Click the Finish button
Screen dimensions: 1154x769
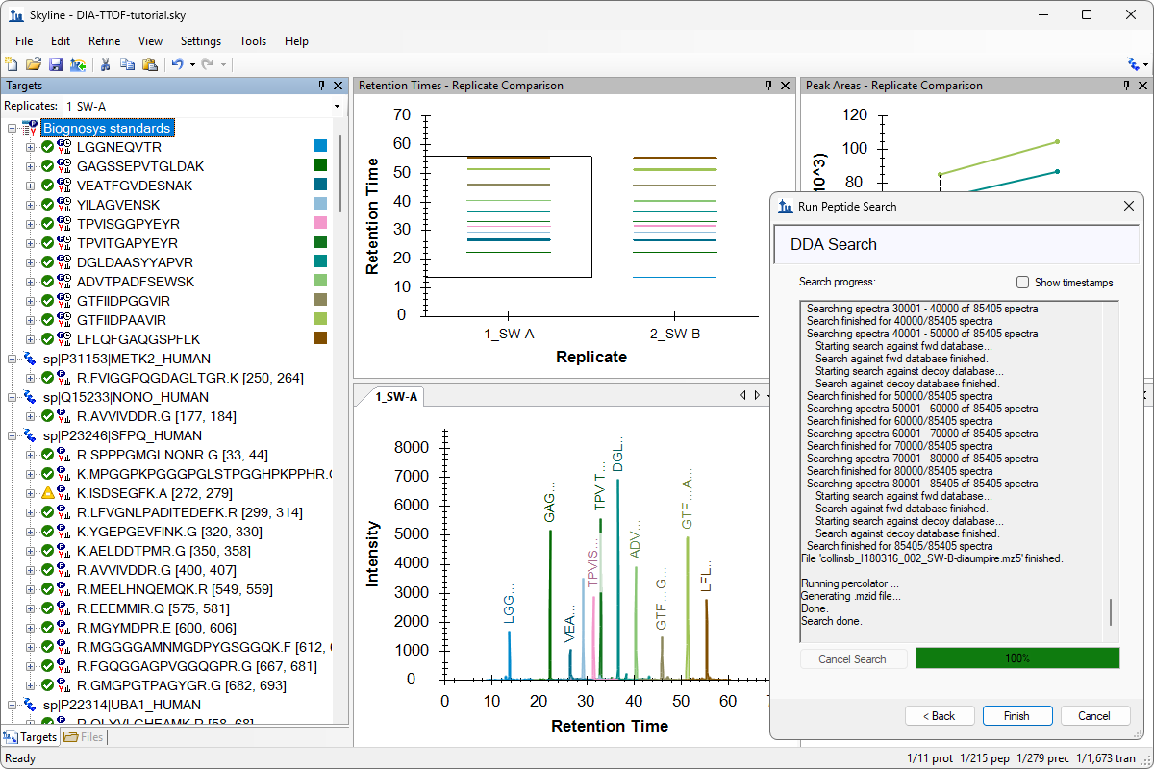[1017, 716]
